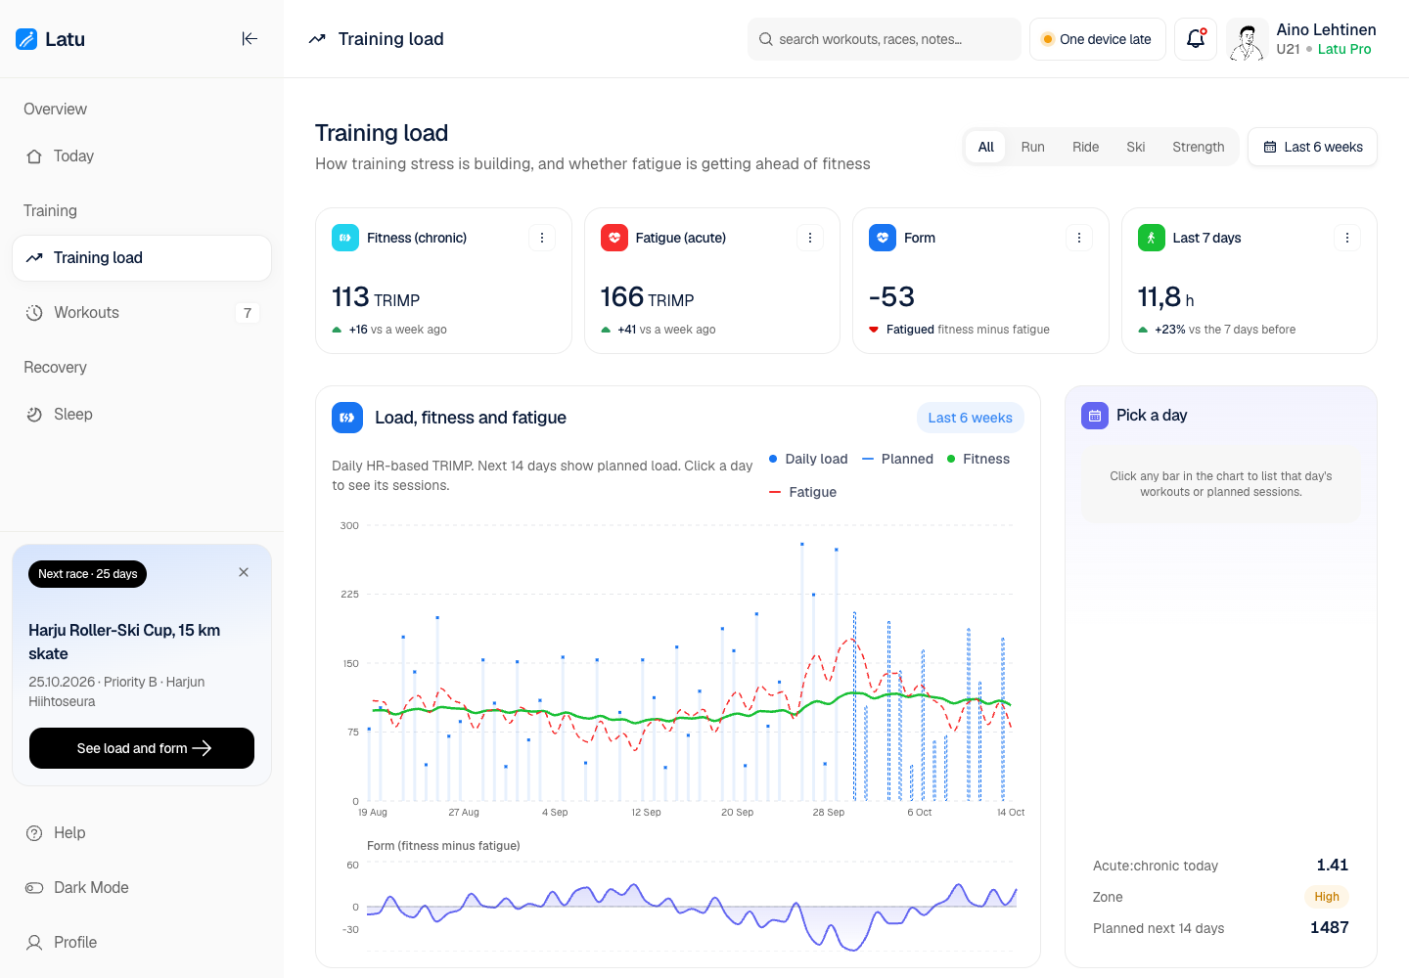The image size is (1409, 978).
Task: Collapse the sidebar with the arrow icon
Action: (250, 39)
